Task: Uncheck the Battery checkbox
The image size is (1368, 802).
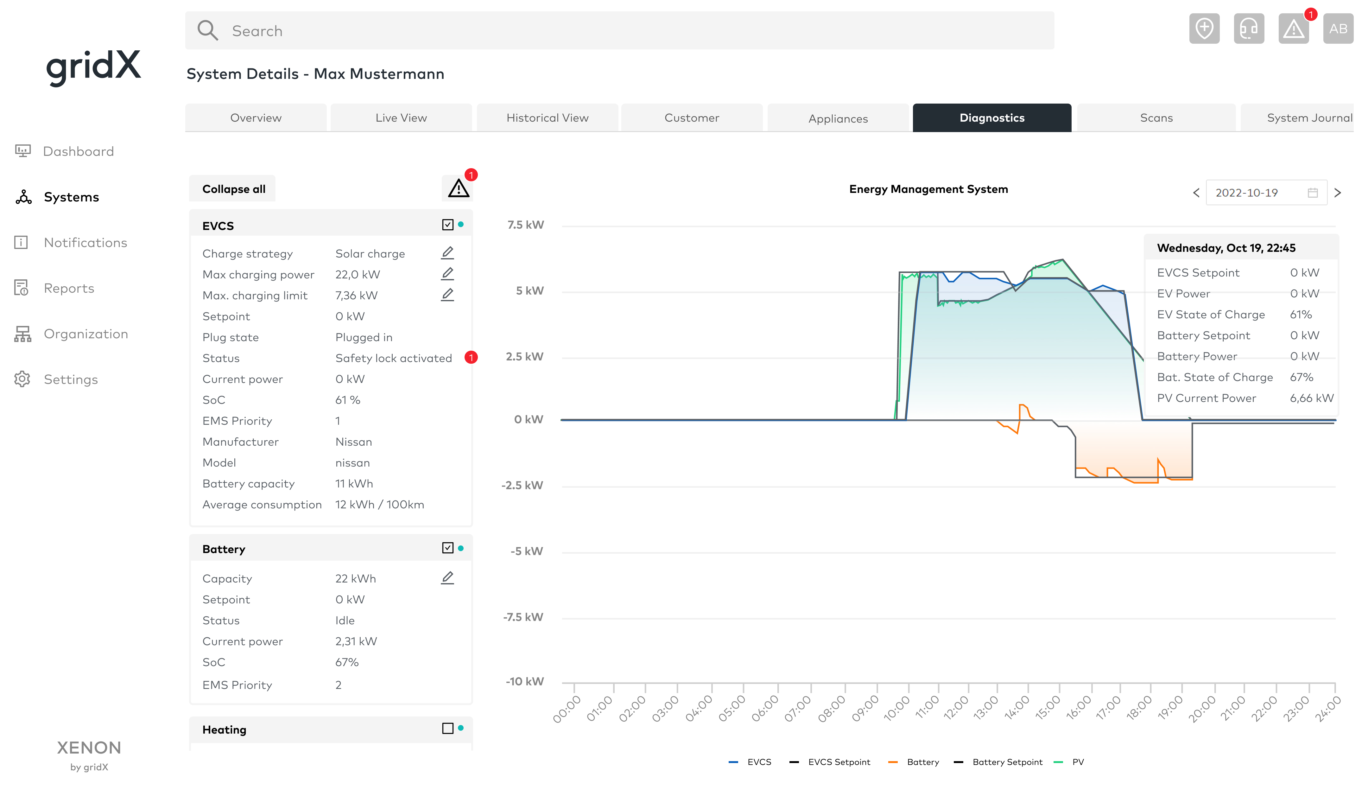Action: point(447,548)
